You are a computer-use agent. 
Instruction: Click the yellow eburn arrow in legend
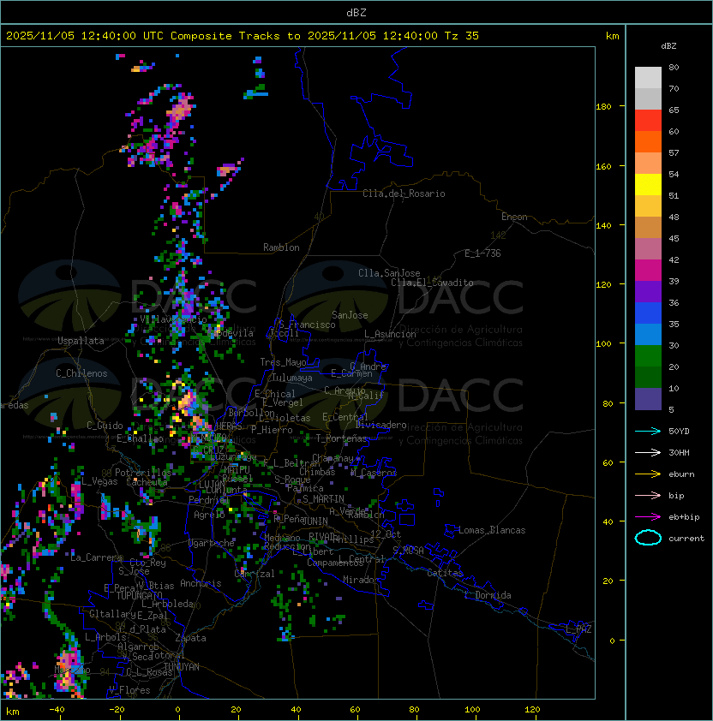[648, 474]
